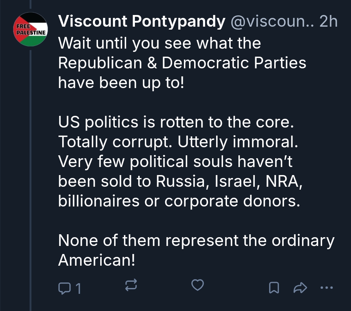The height and width of the screenshot is (311, 351).
Task: Click the line 'billionaires or corporate donors.'
Action: [x=179, y=201]
